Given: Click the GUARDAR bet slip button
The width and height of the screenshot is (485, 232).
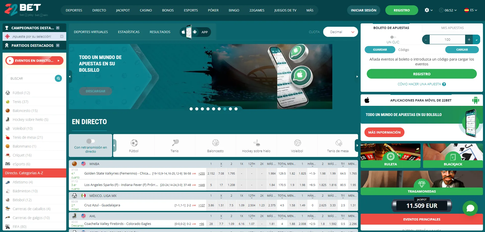Looking at the screenshot, I should click(380, 50).
